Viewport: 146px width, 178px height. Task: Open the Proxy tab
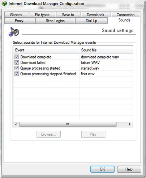pyautogui.click(x=20, y=21)
